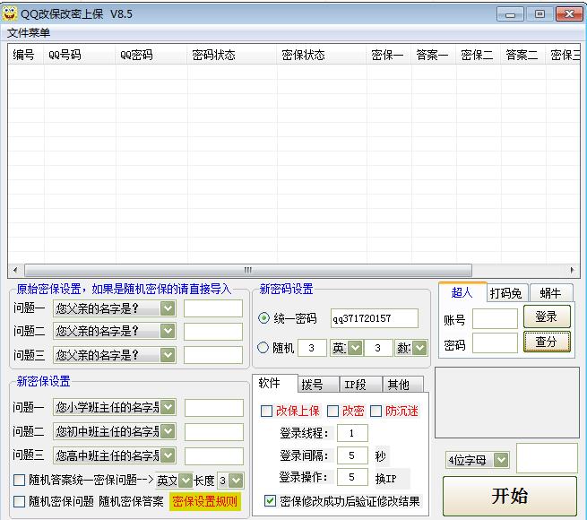Click the 登录间隔 value field
This screenshot has width=587, height=520.
[352, 455]
